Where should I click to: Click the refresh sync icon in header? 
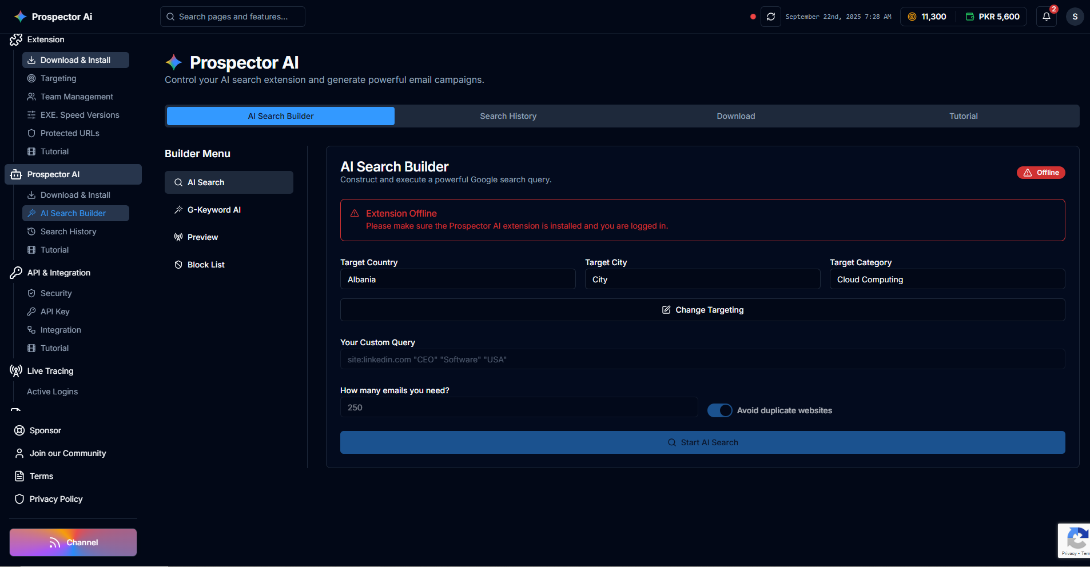click(770, 17)
